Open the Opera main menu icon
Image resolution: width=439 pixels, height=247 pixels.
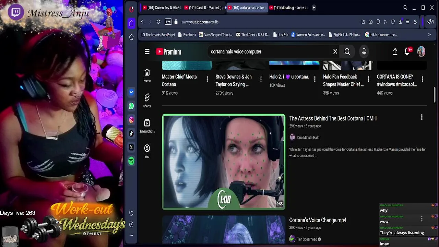point(131,9)
